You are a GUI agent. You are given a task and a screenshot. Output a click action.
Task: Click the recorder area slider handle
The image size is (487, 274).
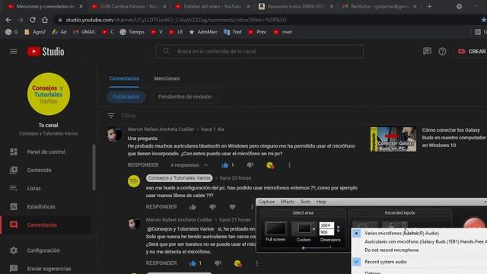(303, 248)
